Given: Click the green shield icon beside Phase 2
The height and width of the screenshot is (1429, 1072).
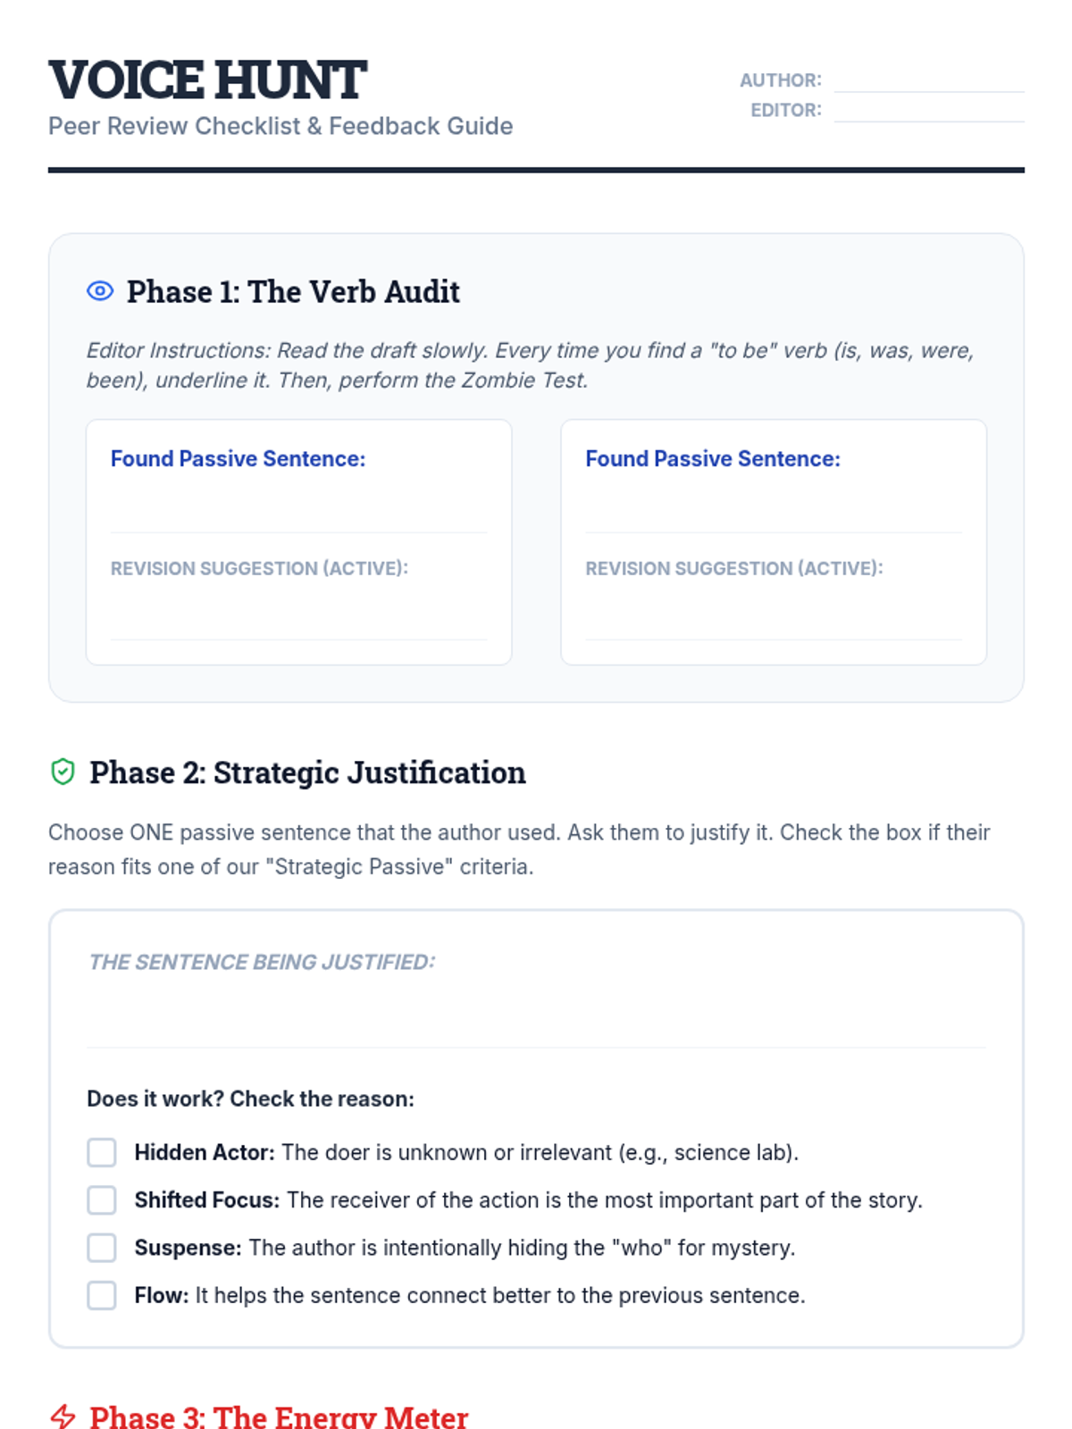Looking at the screenshot, I should (x=63, y=772).
